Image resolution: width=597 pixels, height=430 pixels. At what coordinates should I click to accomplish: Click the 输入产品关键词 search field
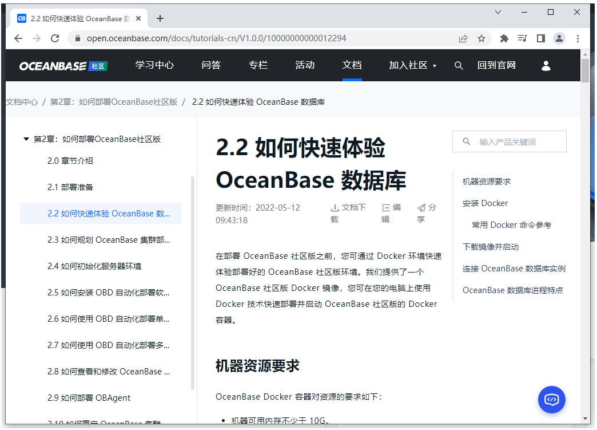pos(509,141)
